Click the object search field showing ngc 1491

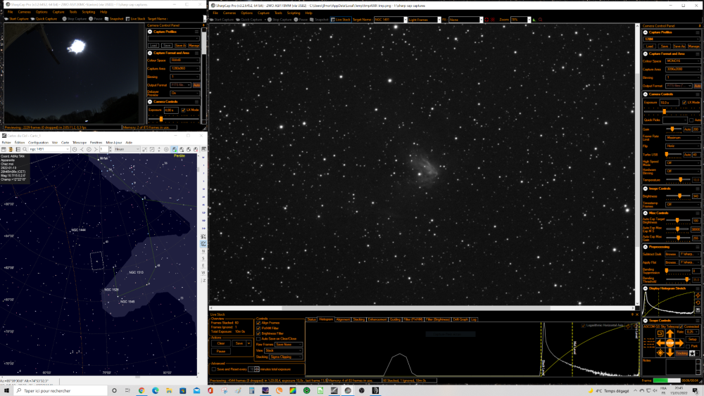pyautogui.click(x=49, y=149)
